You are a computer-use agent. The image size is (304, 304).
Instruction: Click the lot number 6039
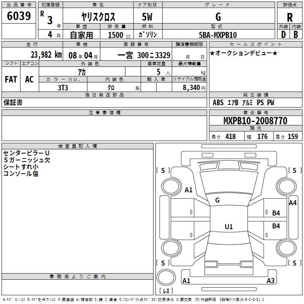click(19, 16)
